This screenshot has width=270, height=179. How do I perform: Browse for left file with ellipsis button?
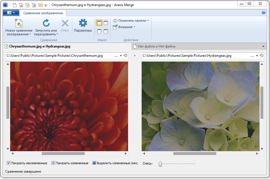[x=116, y=56]
